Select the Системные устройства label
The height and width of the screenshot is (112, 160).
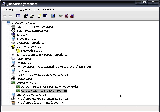point(31,95)
